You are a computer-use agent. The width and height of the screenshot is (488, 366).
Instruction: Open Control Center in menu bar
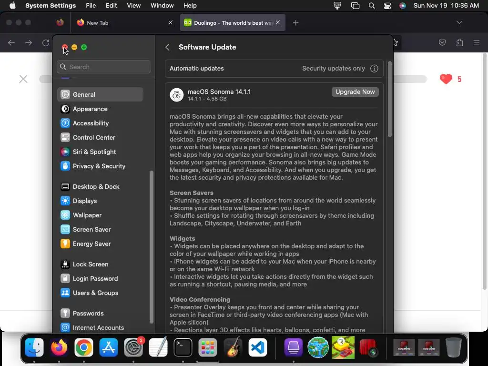(387, 6)
